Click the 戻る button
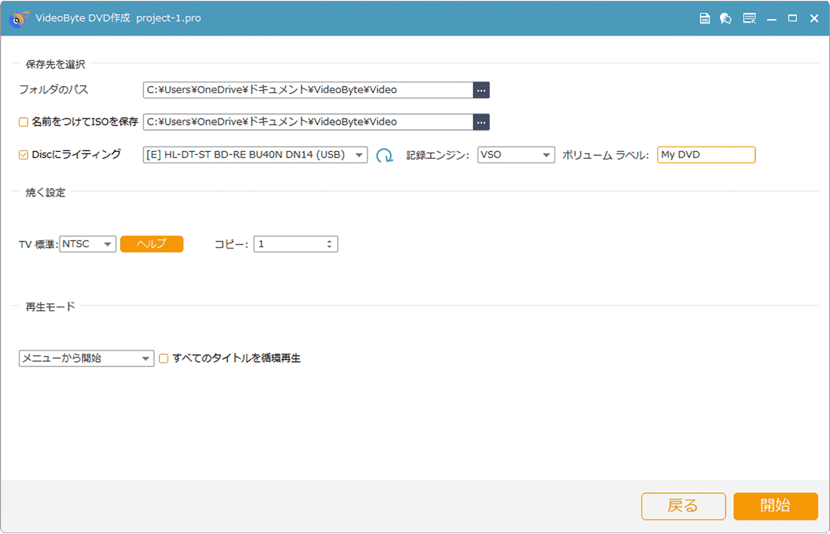The height and width of the screenshot is (534, 830). pos(683,506)
